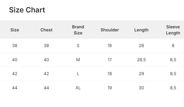Viewport: 184px width, 107px height.
Task: Click the Brand Size column header
Action: pyautogui.click(x=78, y=30)
